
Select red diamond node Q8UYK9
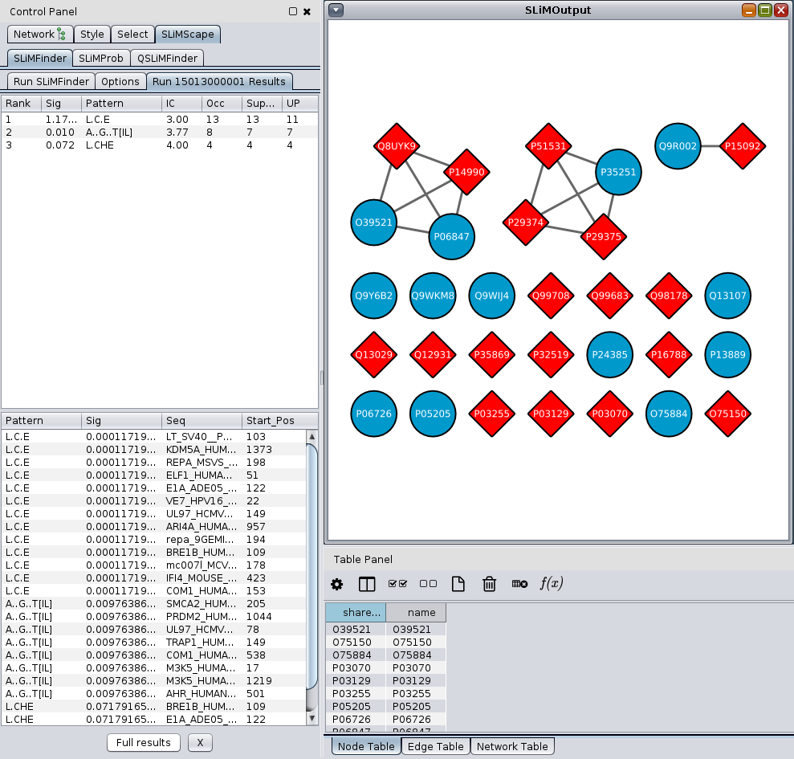(x=397, y=146)
